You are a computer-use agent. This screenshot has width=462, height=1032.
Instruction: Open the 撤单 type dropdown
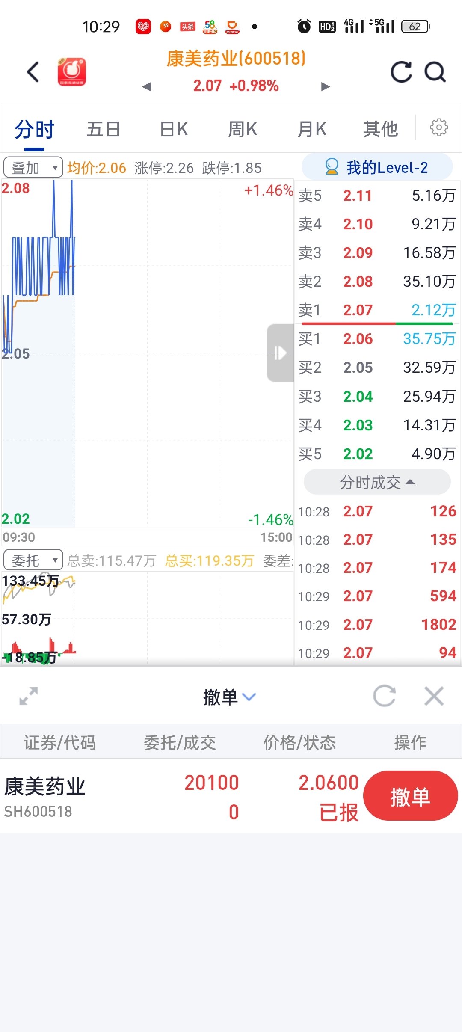(x=230, y=697)
